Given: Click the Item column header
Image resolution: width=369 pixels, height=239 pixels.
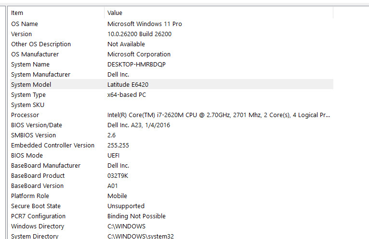Looking at the screenshot, I should pyautogui.click(x=56, y=13).
